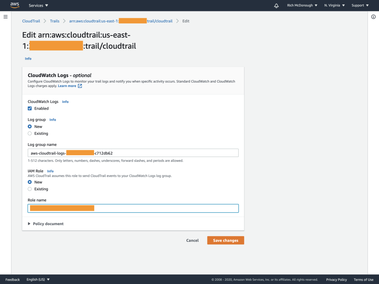This screenshot has height=284, width=379.
Task: Select the Existing log group radio button
Action: [30, 133]
